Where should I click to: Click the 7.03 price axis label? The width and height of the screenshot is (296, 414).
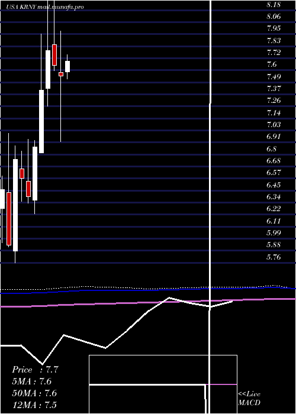tap(274, 125)
